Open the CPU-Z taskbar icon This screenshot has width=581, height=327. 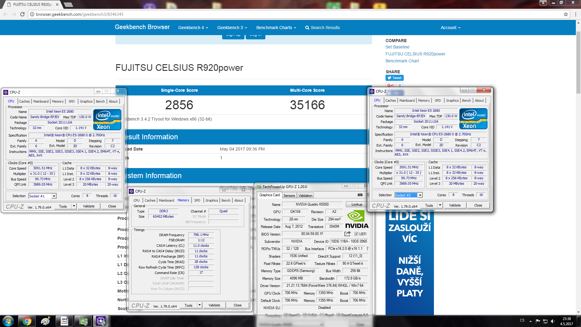pyautogui.click(x=101, y=321)
